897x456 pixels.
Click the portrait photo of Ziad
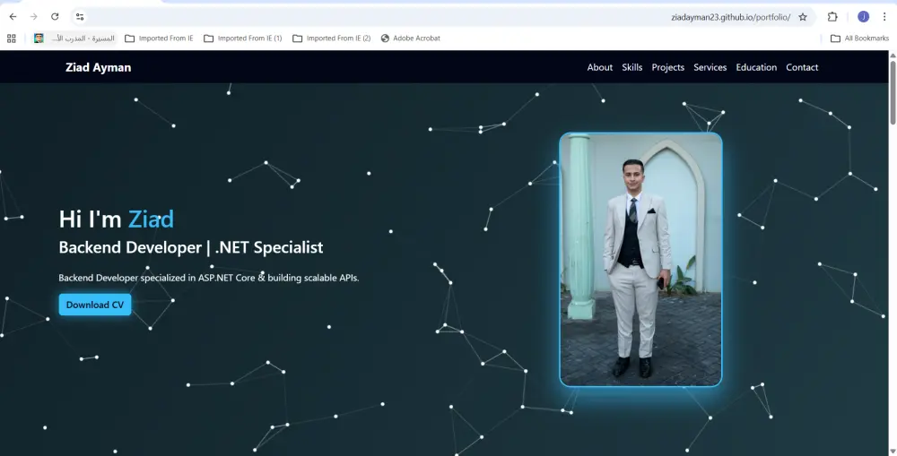pos(640,260)
